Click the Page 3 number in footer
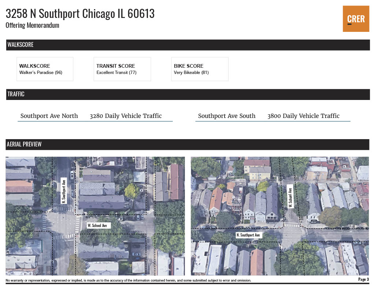 [363, 279]
